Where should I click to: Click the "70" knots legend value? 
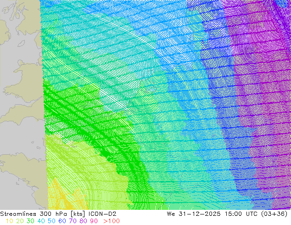click(73, 221)
